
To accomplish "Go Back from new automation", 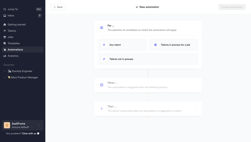I will tap(58, 7).
